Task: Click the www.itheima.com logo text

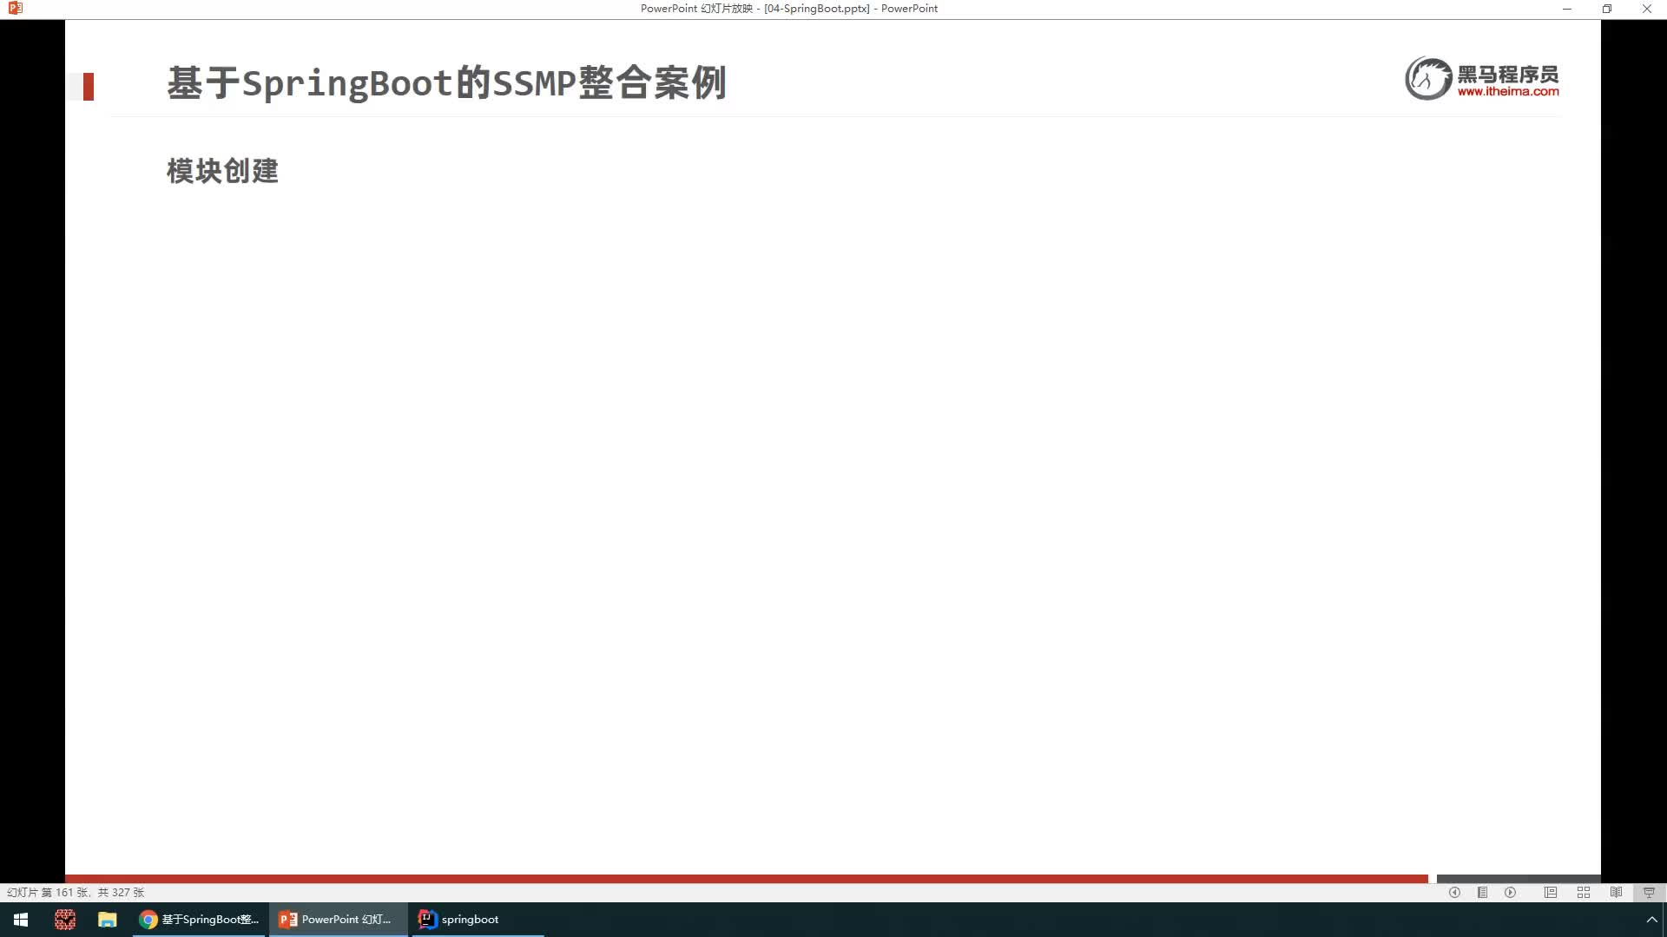Action: (x=1507, y=91)
